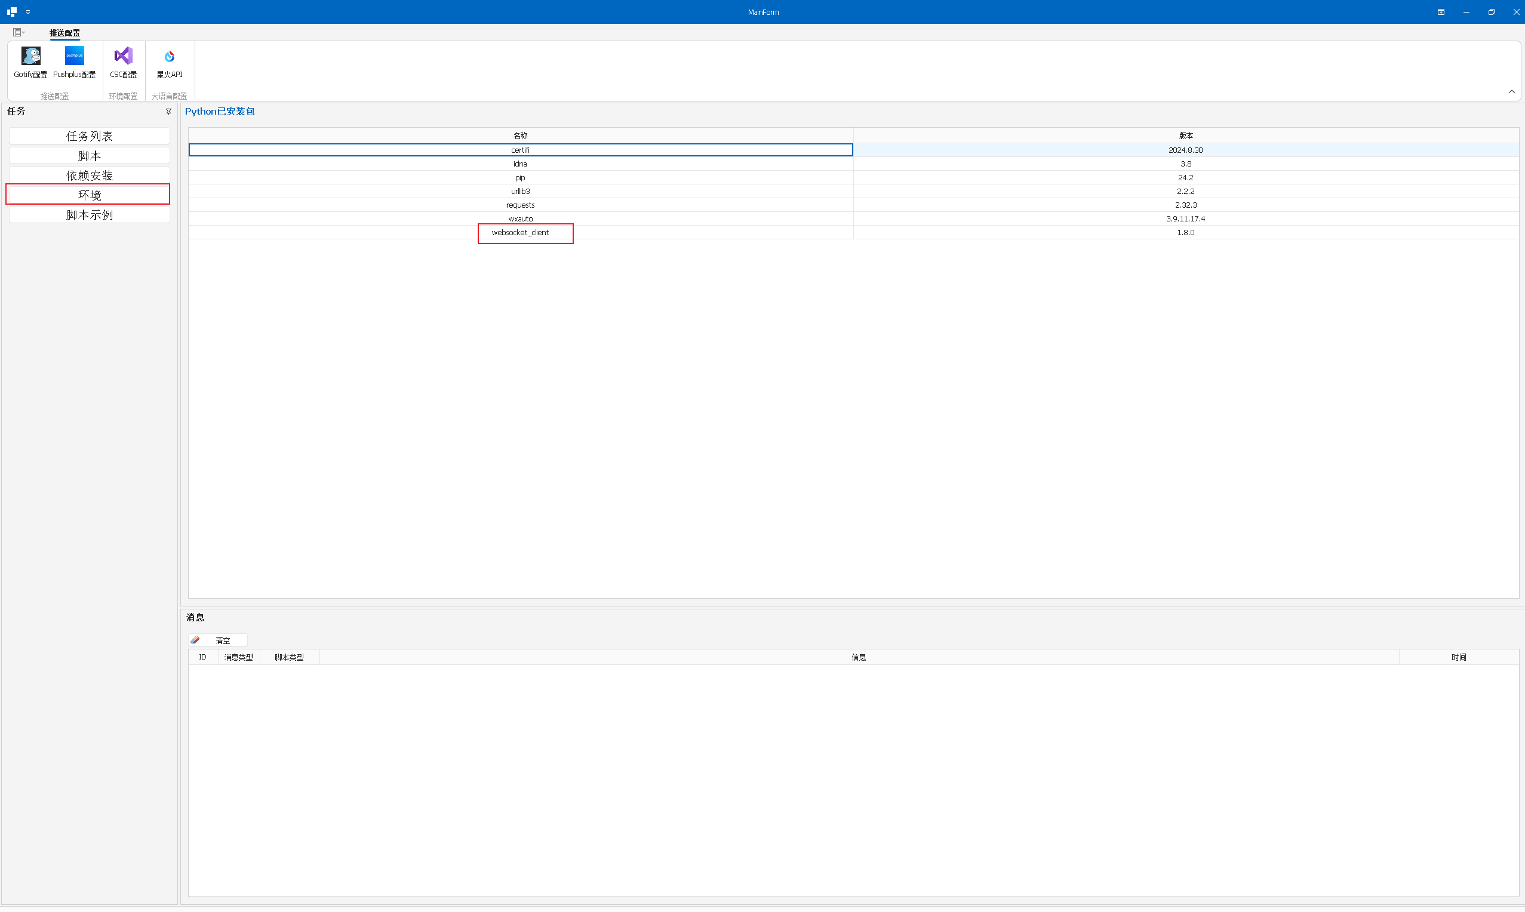
Task: Click version cell 1.8.0
Action: point(1186,232)
